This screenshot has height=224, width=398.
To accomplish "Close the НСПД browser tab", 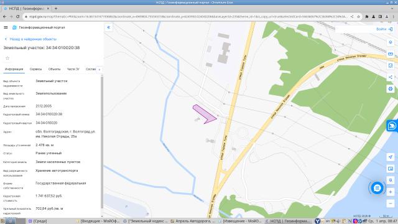I will point(48,8).
